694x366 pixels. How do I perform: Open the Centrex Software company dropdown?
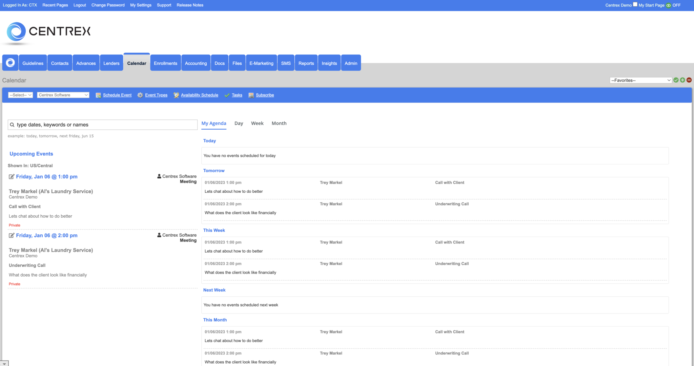[63, 95]
